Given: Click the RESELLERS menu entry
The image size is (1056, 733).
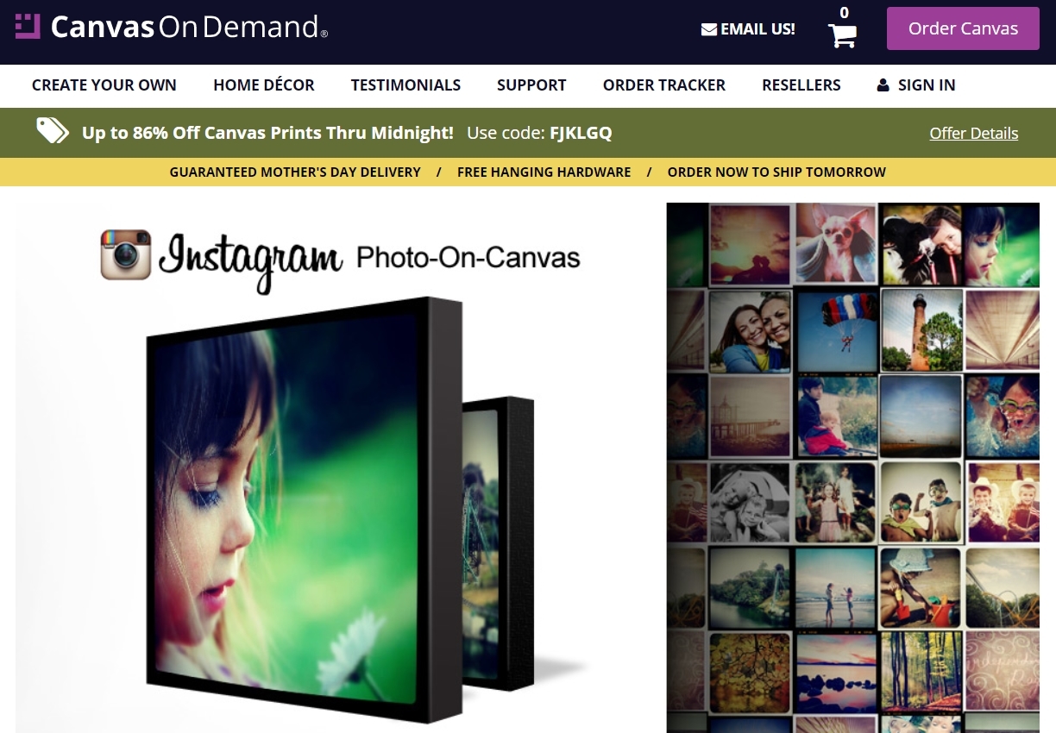Looking at the screenshot, I should pos(801,85).
